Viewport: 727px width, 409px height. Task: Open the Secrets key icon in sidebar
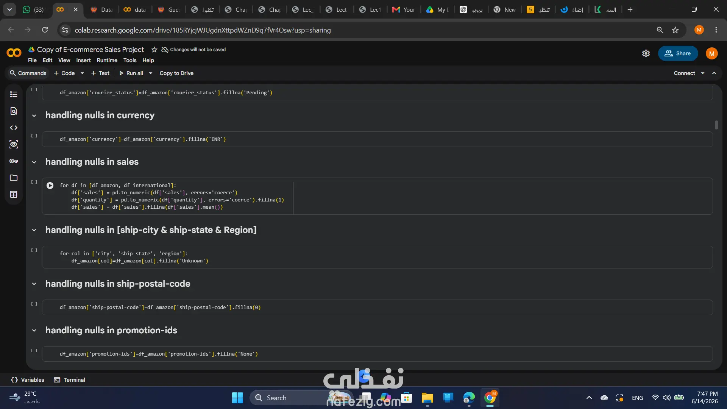pyautogui.click(x=14, y=161)
